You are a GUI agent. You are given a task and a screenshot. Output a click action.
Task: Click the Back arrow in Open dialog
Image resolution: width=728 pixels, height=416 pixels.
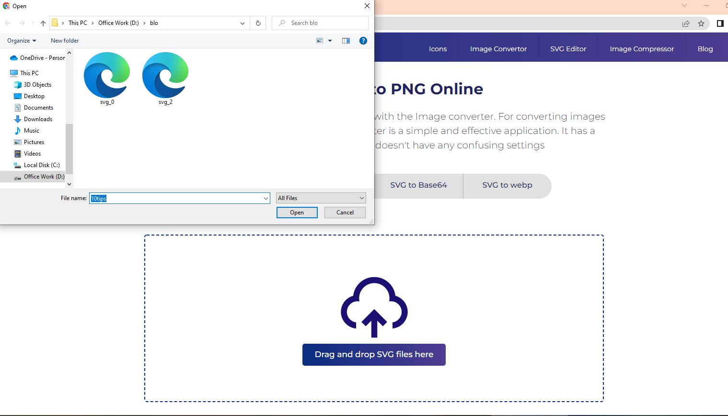coord(8,23)
